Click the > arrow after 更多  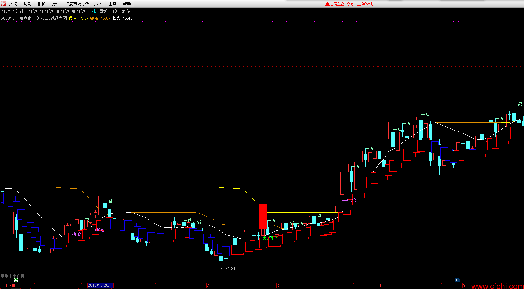point(133,11)
